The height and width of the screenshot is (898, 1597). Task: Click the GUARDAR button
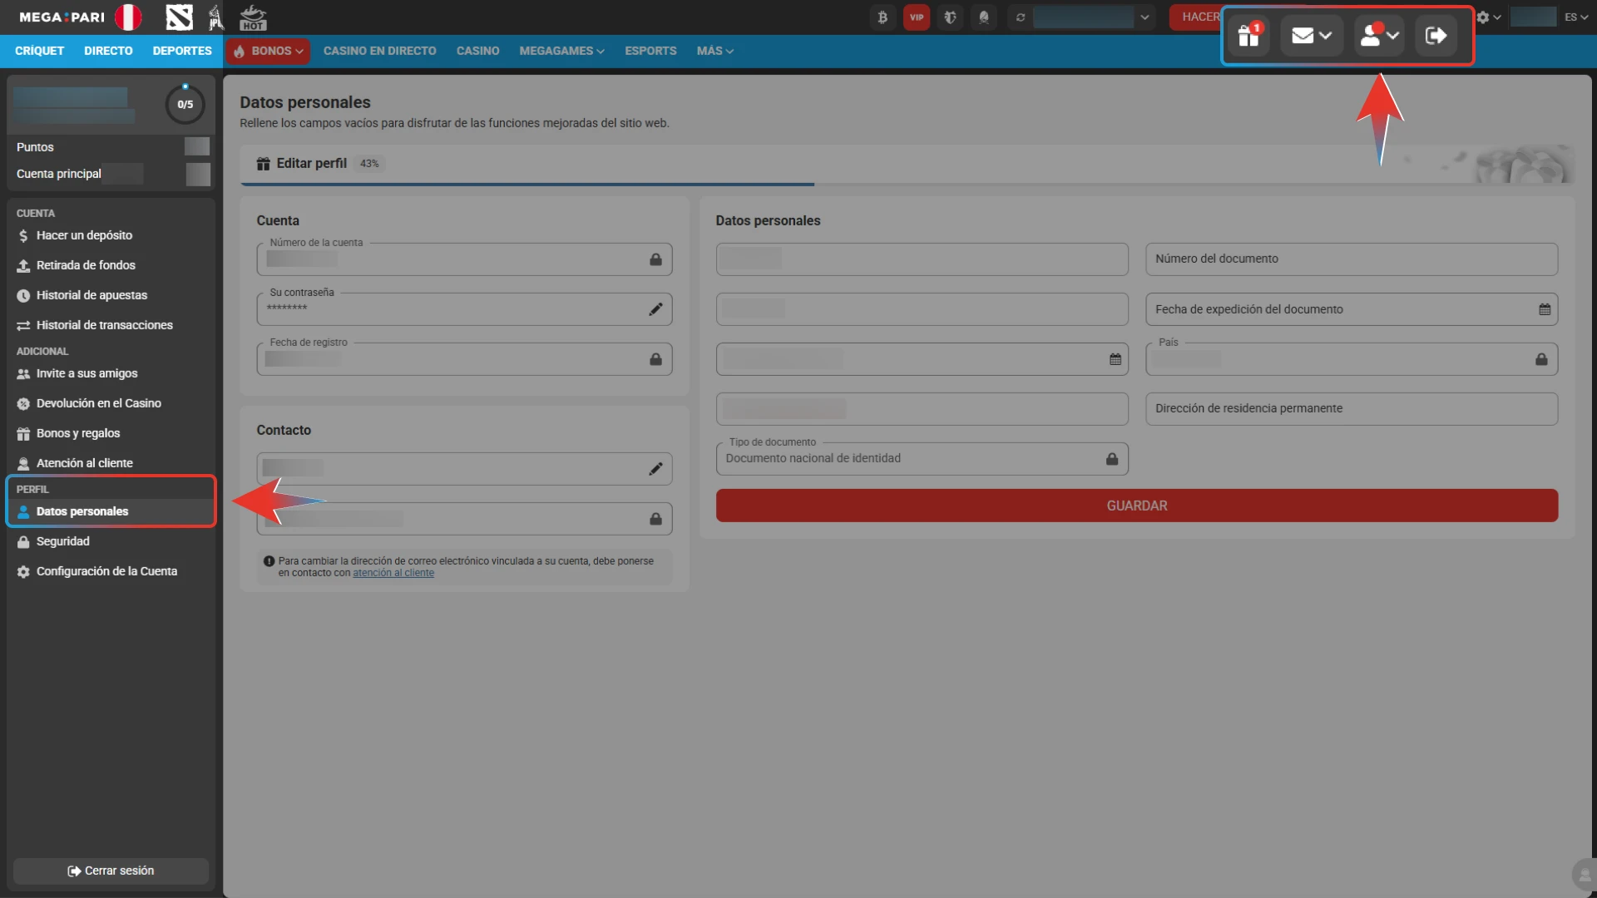click(x=1135, y=505)
